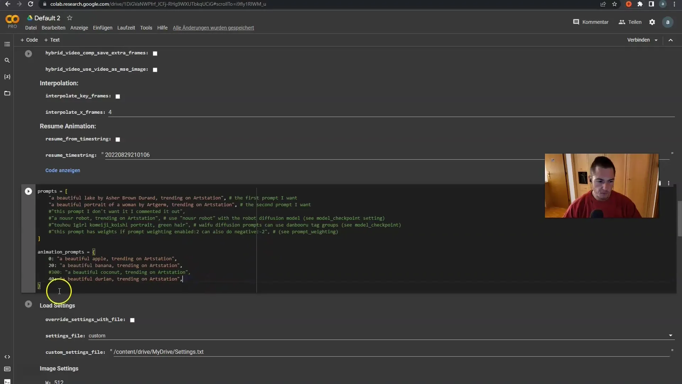Viewport: 682px width, 384px height.
Task: Edit the custom_settings_file path field
Action: 391,352
